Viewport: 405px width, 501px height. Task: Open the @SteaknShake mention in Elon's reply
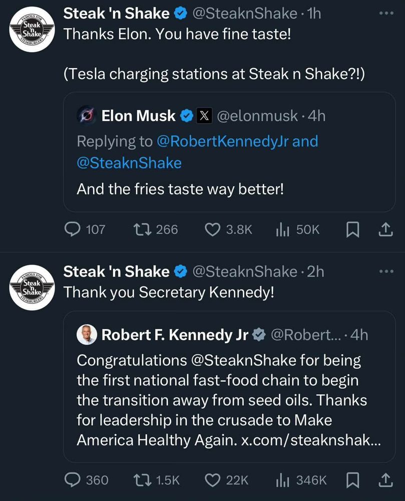129,163
